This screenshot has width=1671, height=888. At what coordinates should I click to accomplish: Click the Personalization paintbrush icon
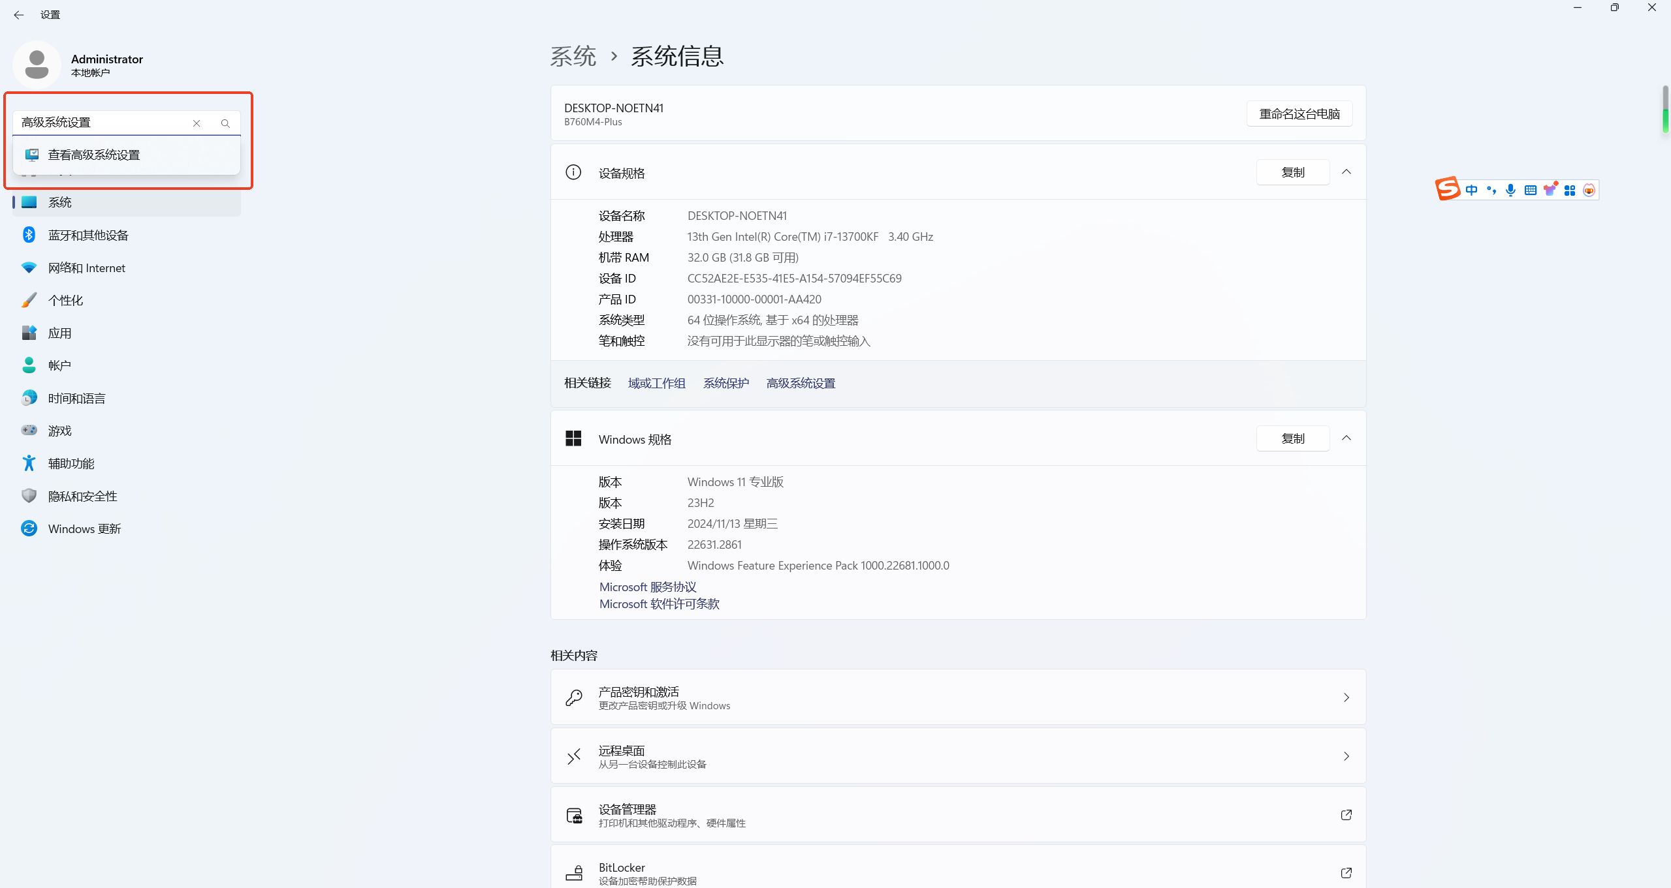point(29,300)
